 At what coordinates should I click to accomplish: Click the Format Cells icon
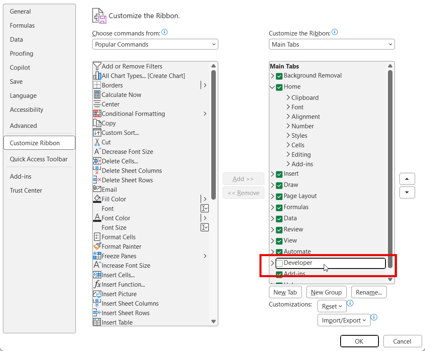(97, 237)
